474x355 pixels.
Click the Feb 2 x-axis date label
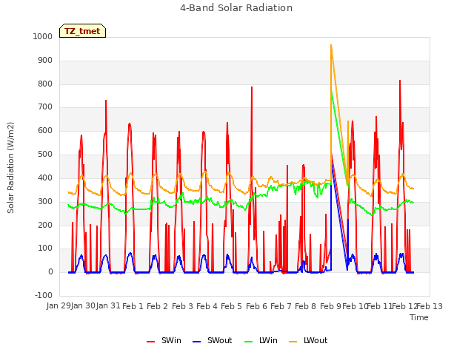tap(158, 306)
